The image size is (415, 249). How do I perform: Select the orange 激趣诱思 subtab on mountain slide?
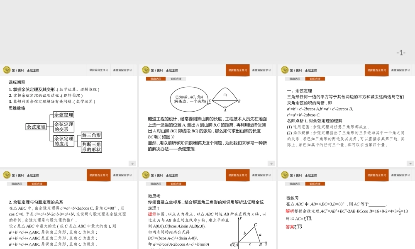pos(156,78)
